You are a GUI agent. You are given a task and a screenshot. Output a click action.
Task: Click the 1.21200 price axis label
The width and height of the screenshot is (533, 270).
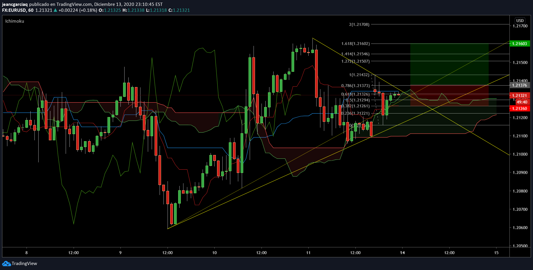click(x=520, y=118)
